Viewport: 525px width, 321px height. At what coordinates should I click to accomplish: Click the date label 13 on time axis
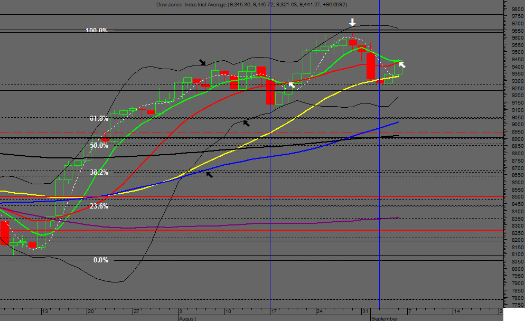tap(45, 311)
